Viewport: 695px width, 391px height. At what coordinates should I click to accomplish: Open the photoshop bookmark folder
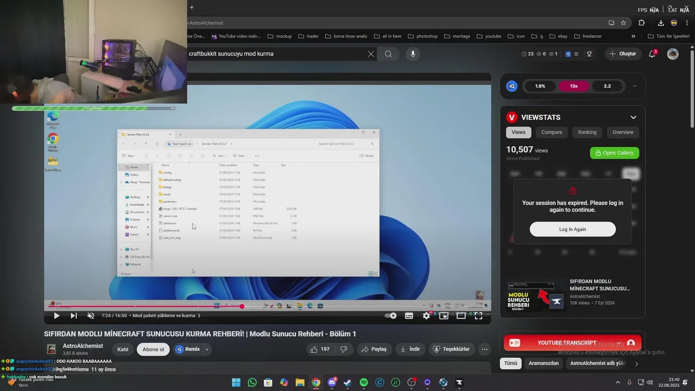point(422,36)
